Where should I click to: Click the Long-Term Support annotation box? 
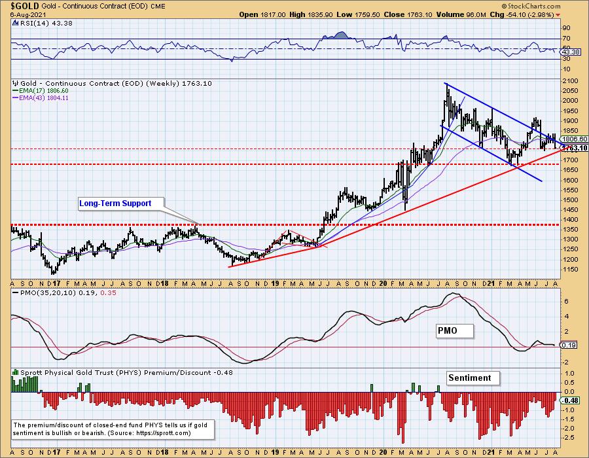[x=121, y=203]
